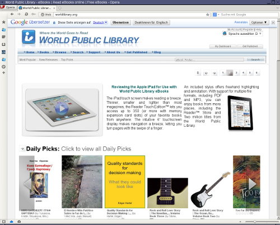Open the Opera bookmarks star panel
This screenshot has width=280, height=225.
(x=3, y=22)
